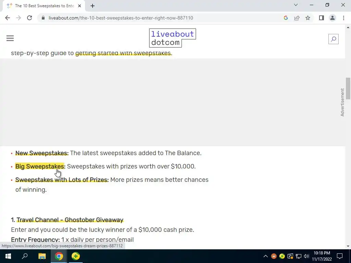Viewport: 351px width, 263px height.
Task: Click the green plus tray icon
Action: 282,256
